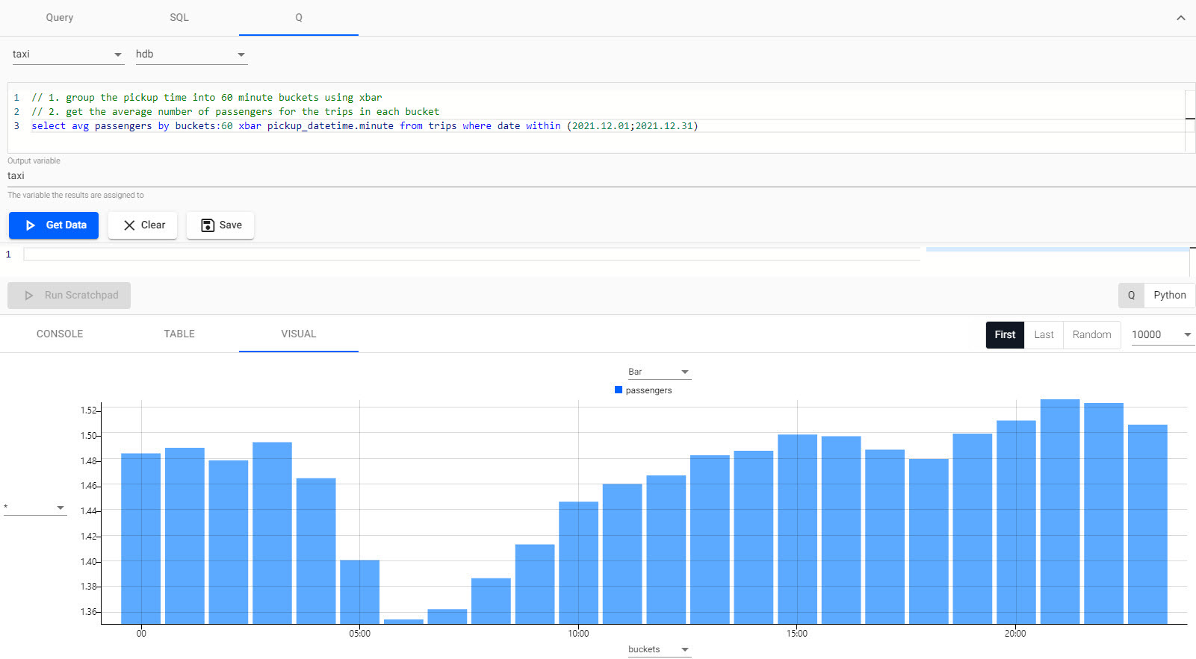The width and height of the screenshot is (1196, 659).
Task: Switch scratchpad language to Python
Action: point(1169,296)
